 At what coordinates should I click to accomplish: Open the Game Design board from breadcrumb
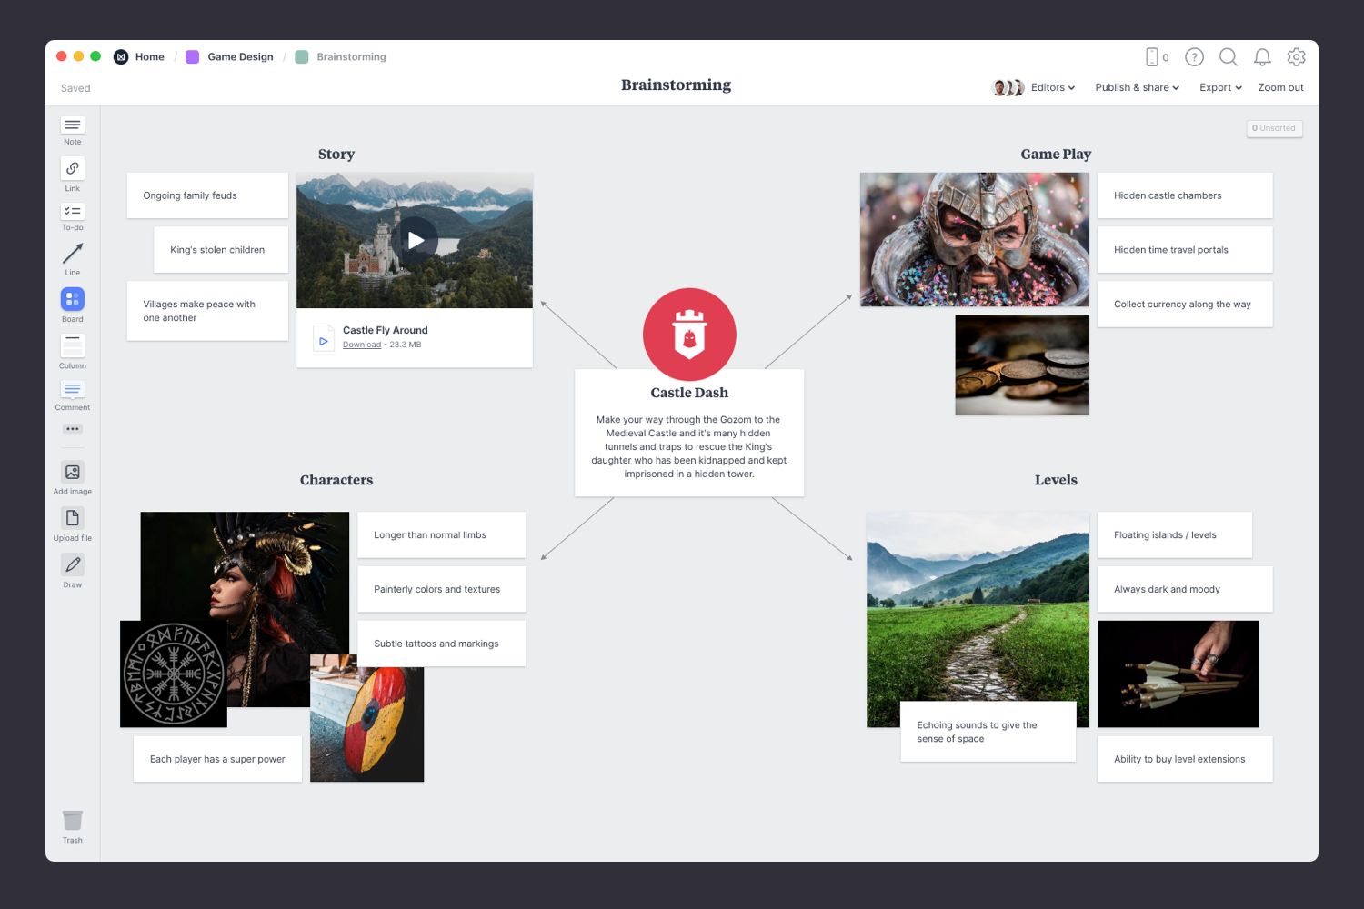coord(240,56)
